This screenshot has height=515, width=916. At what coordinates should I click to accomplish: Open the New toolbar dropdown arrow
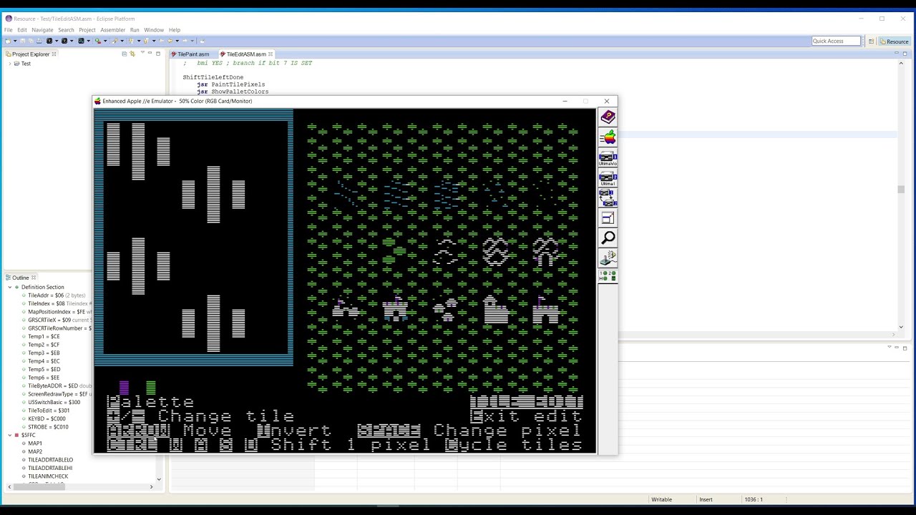(15, 41)
